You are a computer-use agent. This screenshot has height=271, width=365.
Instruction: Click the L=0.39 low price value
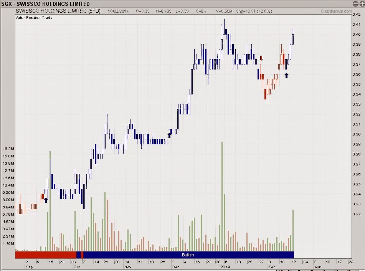[x=182, y=11]
